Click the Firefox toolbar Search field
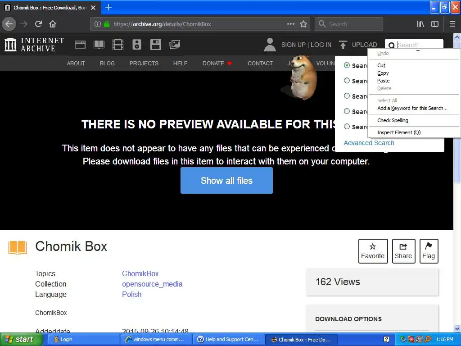 tap(349, 24)
